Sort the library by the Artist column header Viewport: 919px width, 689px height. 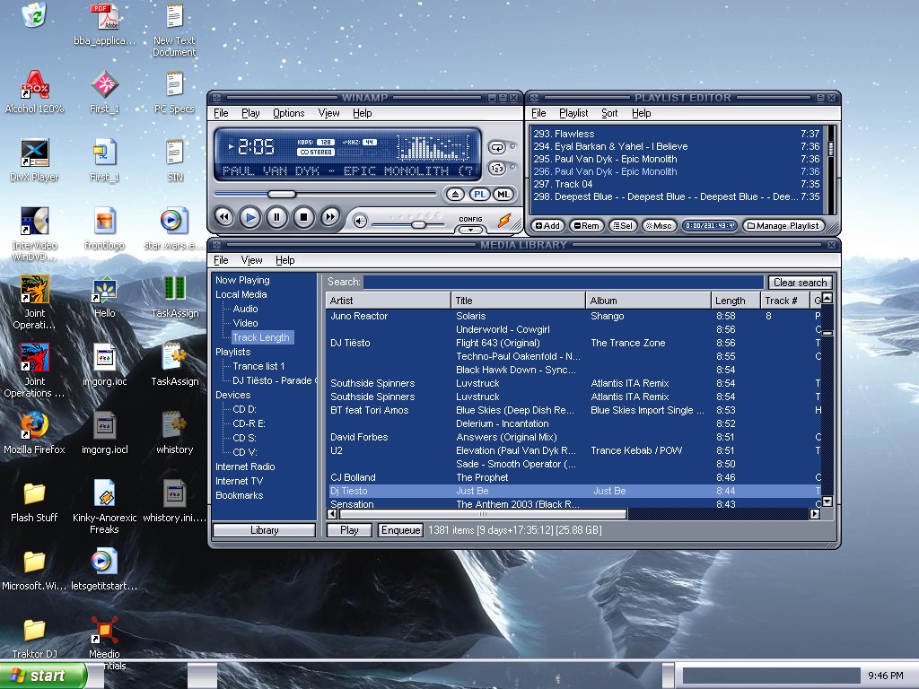388,301
